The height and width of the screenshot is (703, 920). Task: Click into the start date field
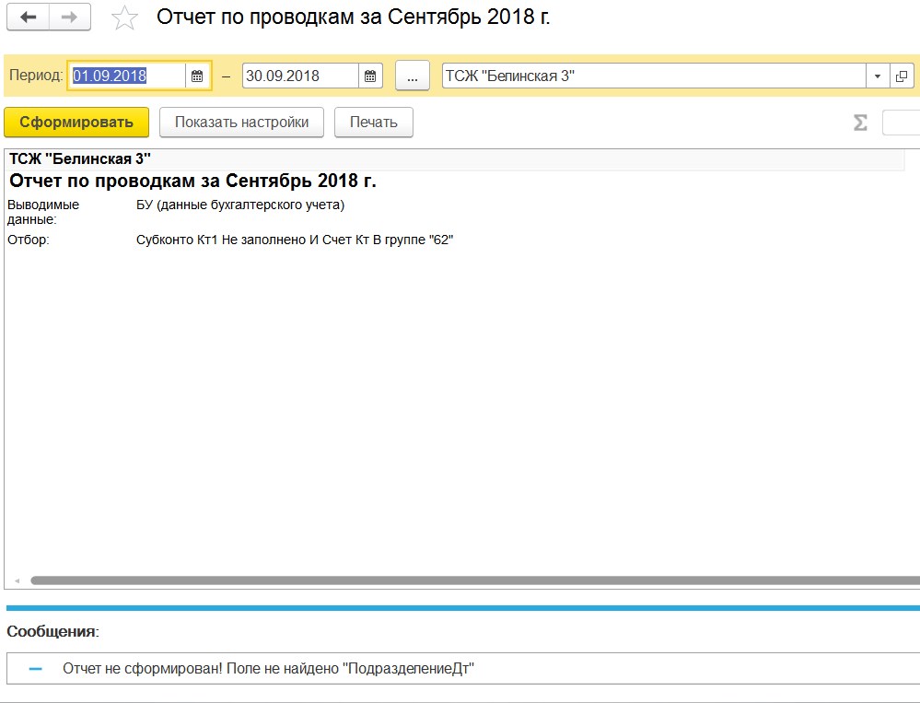pyautogui.click(x=127, y=76)
